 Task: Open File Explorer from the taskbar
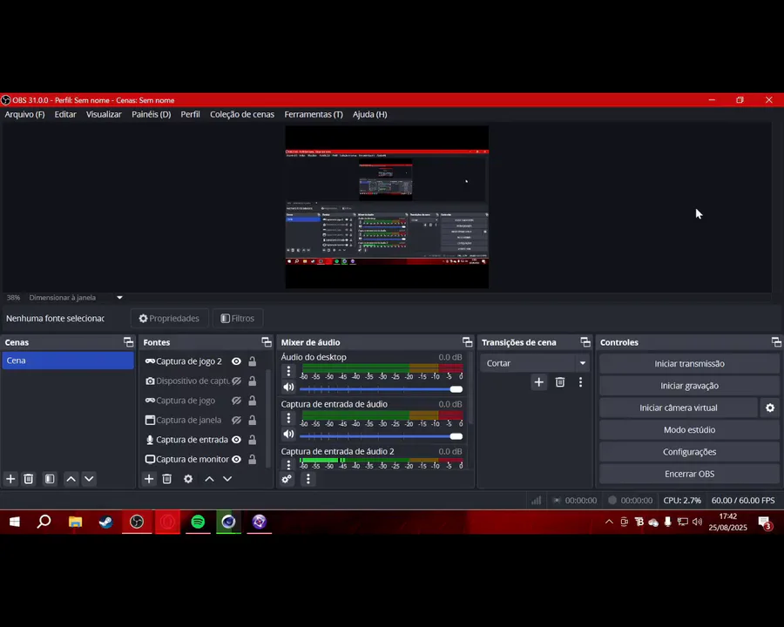pyautogui.click(x=75, y=522)
